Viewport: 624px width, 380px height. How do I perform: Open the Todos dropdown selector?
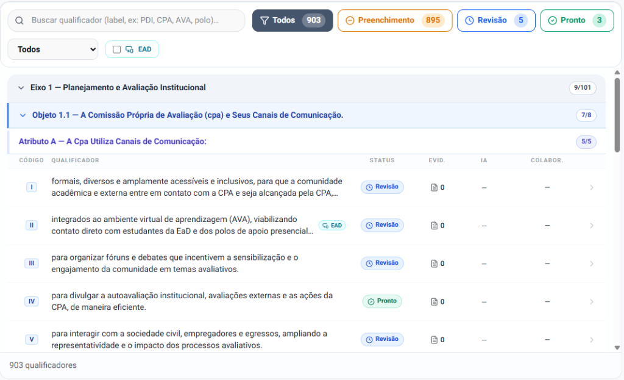[53, 49]
